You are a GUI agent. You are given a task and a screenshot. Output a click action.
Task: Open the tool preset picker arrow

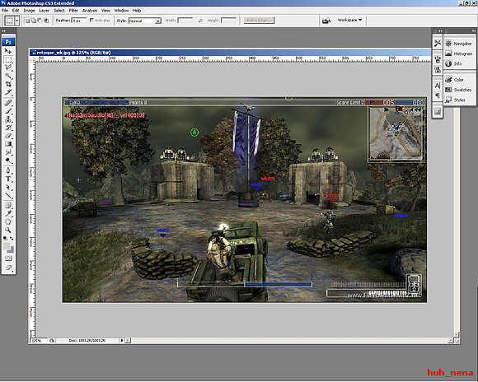click(16, 21)
